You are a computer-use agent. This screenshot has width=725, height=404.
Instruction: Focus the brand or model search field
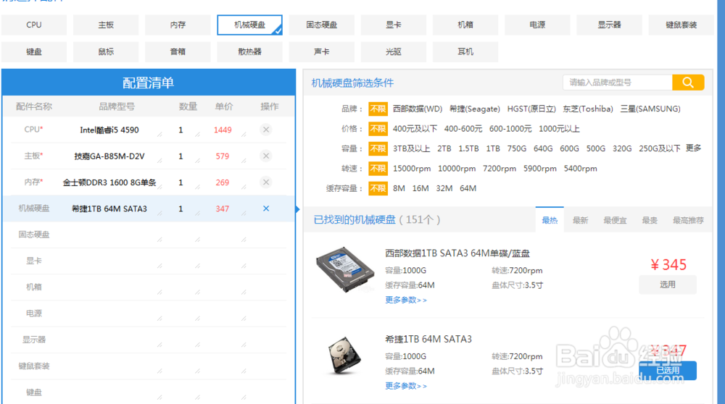[617, 83]
